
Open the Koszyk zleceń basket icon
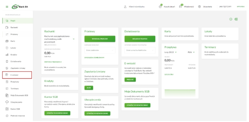(160, 7)
